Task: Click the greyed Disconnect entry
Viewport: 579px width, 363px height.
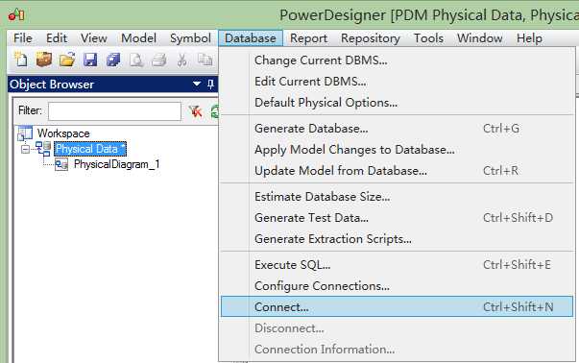Action: pos(397,327)
